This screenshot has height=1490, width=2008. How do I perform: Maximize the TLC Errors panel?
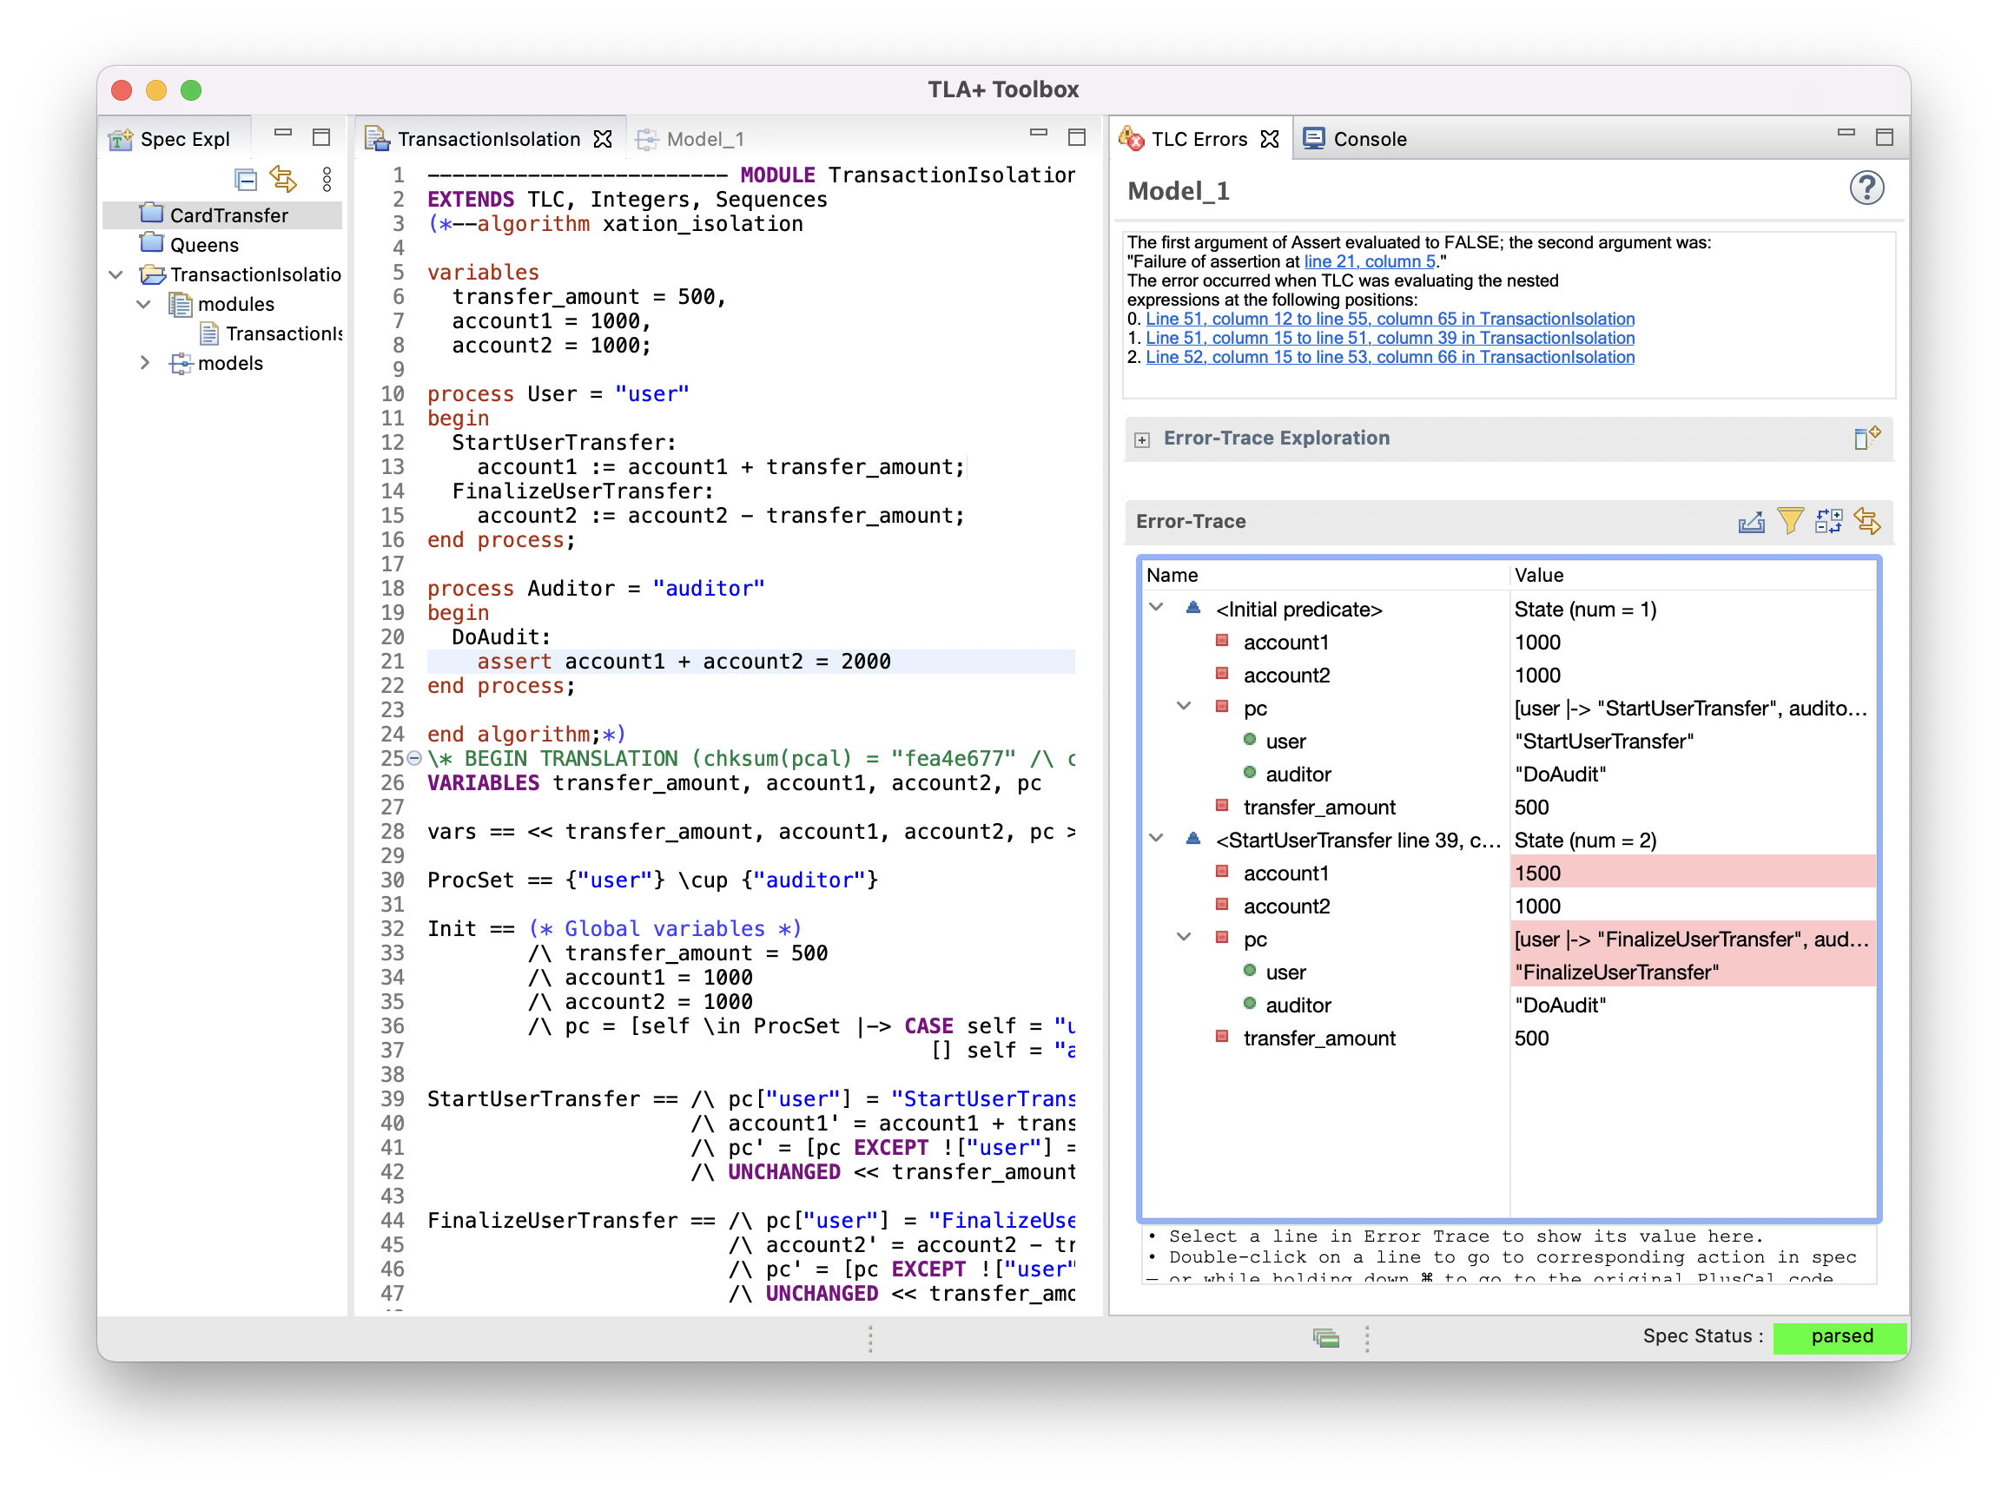click(x=1884, y=137)
